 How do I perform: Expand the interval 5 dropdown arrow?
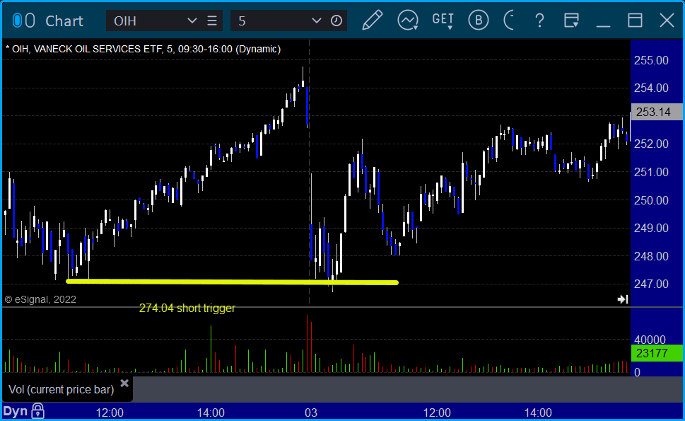pos(316,21)
